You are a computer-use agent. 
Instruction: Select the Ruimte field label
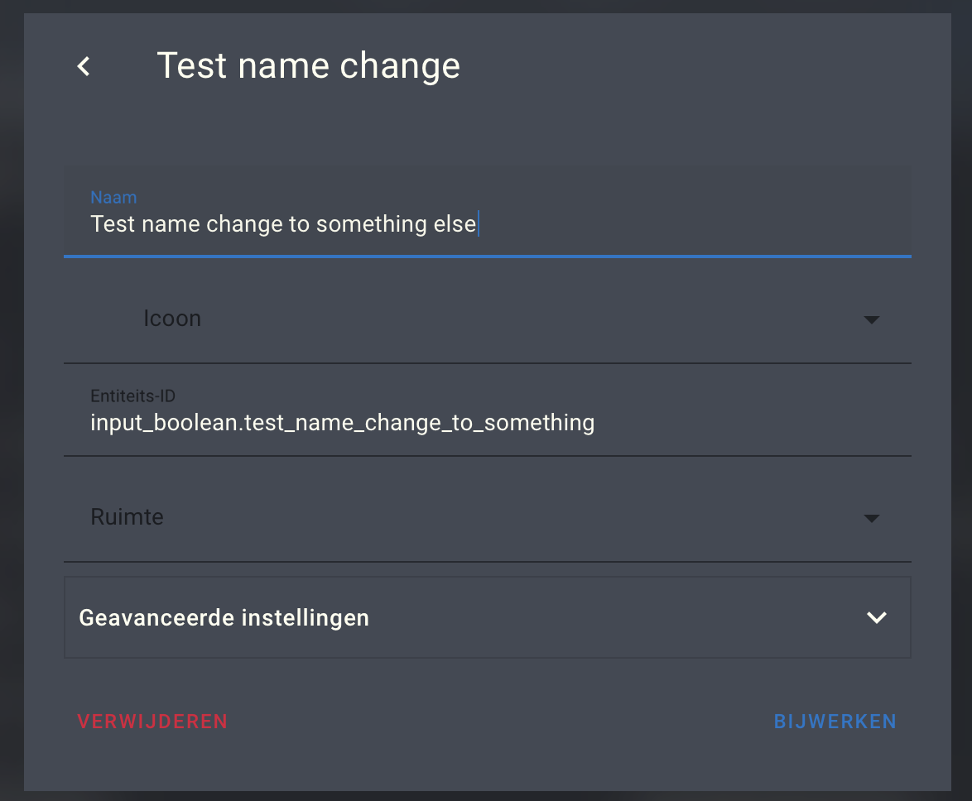coord(127,516)
